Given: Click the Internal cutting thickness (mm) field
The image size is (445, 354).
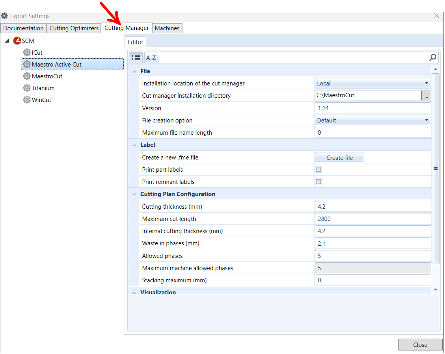Looking at the screenshot, I should pos(372,231).
